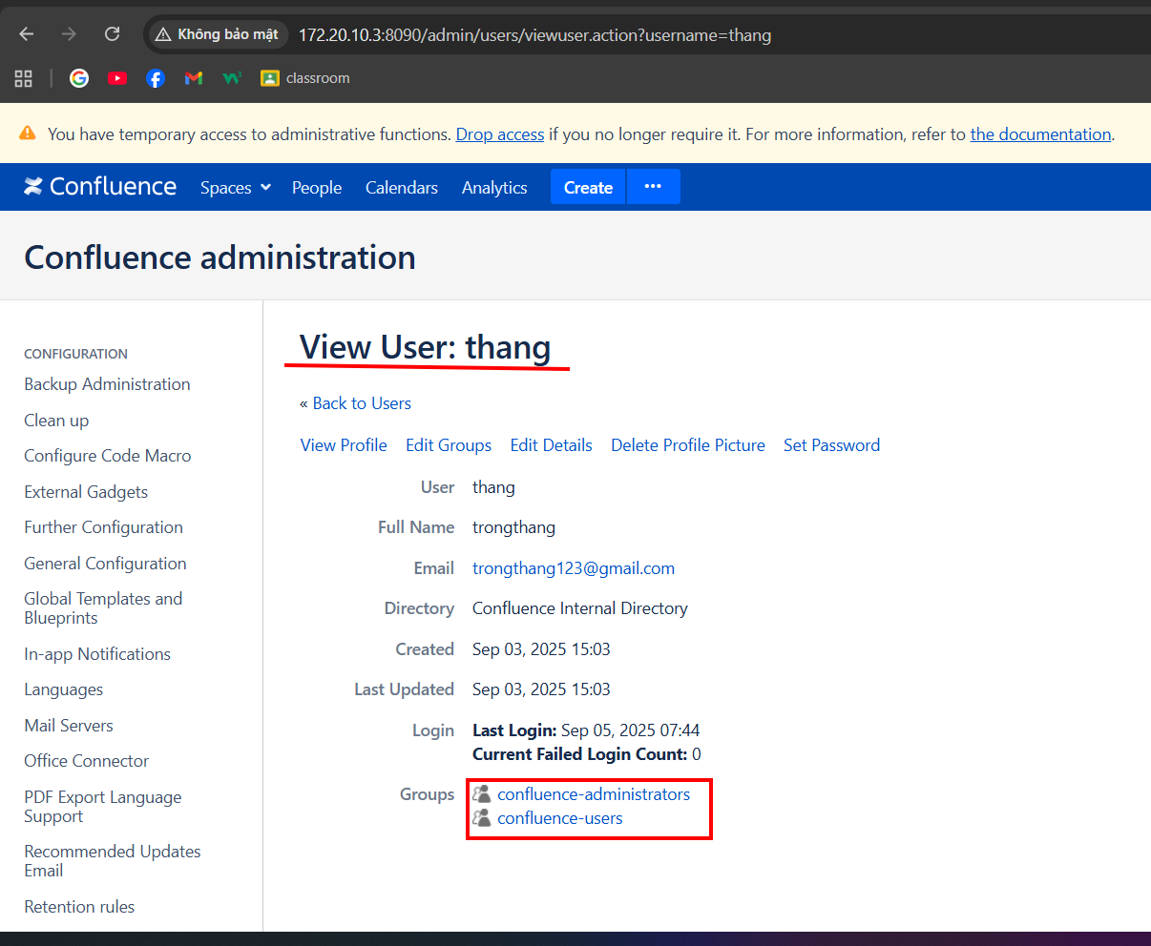Image resolution: width=1151 pixels, height=946 pixels.
Task: Expand the Spaces dropdown menu
Action: pyautogui.click(x=236, y=188)
